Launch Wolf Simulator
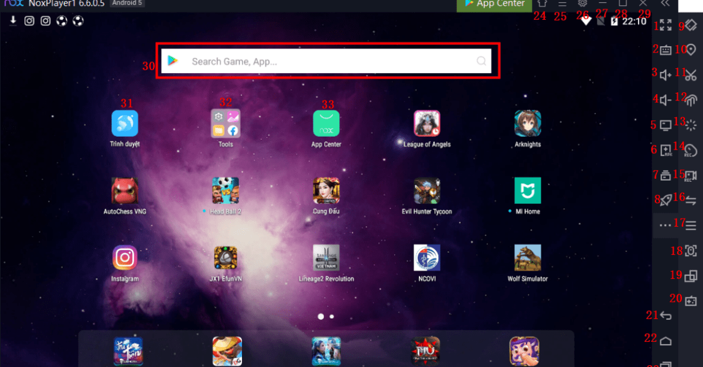 pyautogui.click(x=528, y=258)
